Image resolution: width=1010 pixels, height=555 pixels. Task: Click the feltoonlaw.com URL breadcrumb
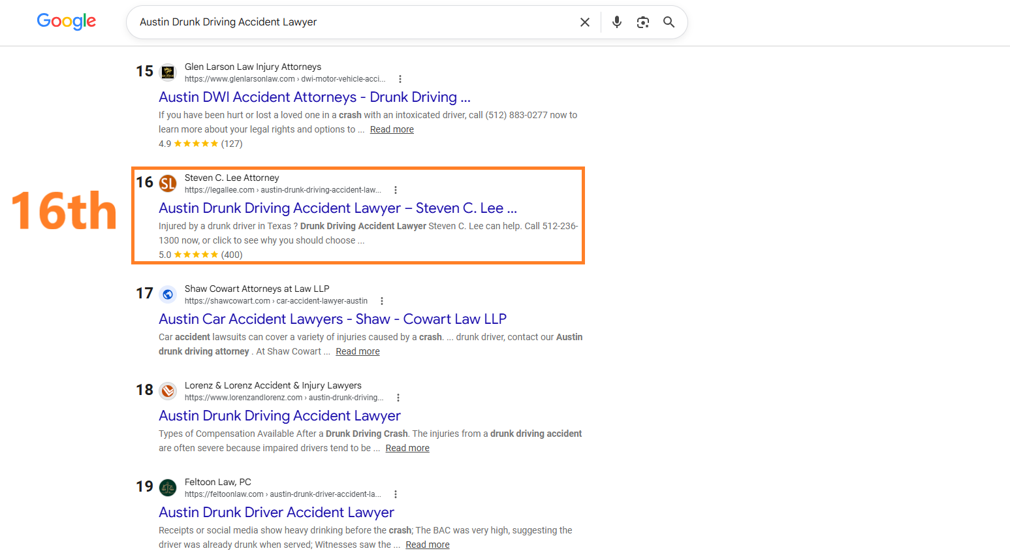283,494
